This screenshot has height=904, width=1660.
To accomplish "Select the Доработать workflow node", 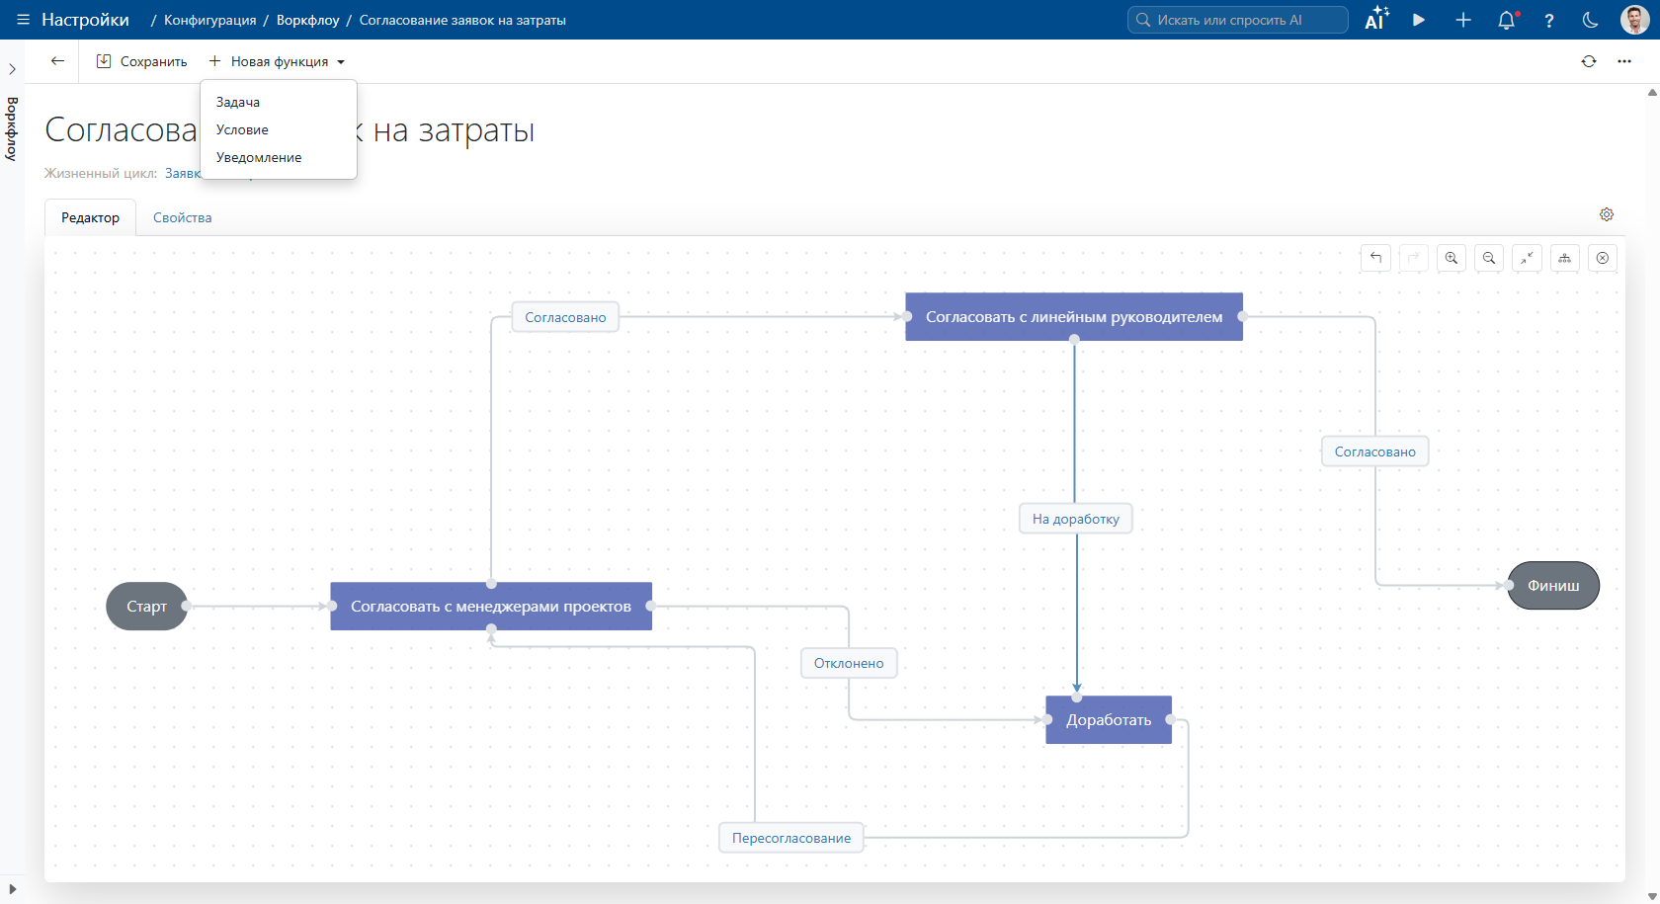I will point(1108,720).
